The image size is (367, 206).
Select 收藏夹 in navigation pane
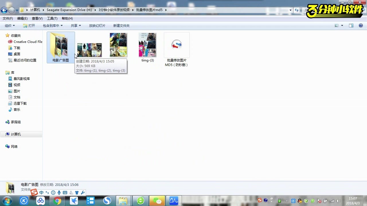coord(13,35)
